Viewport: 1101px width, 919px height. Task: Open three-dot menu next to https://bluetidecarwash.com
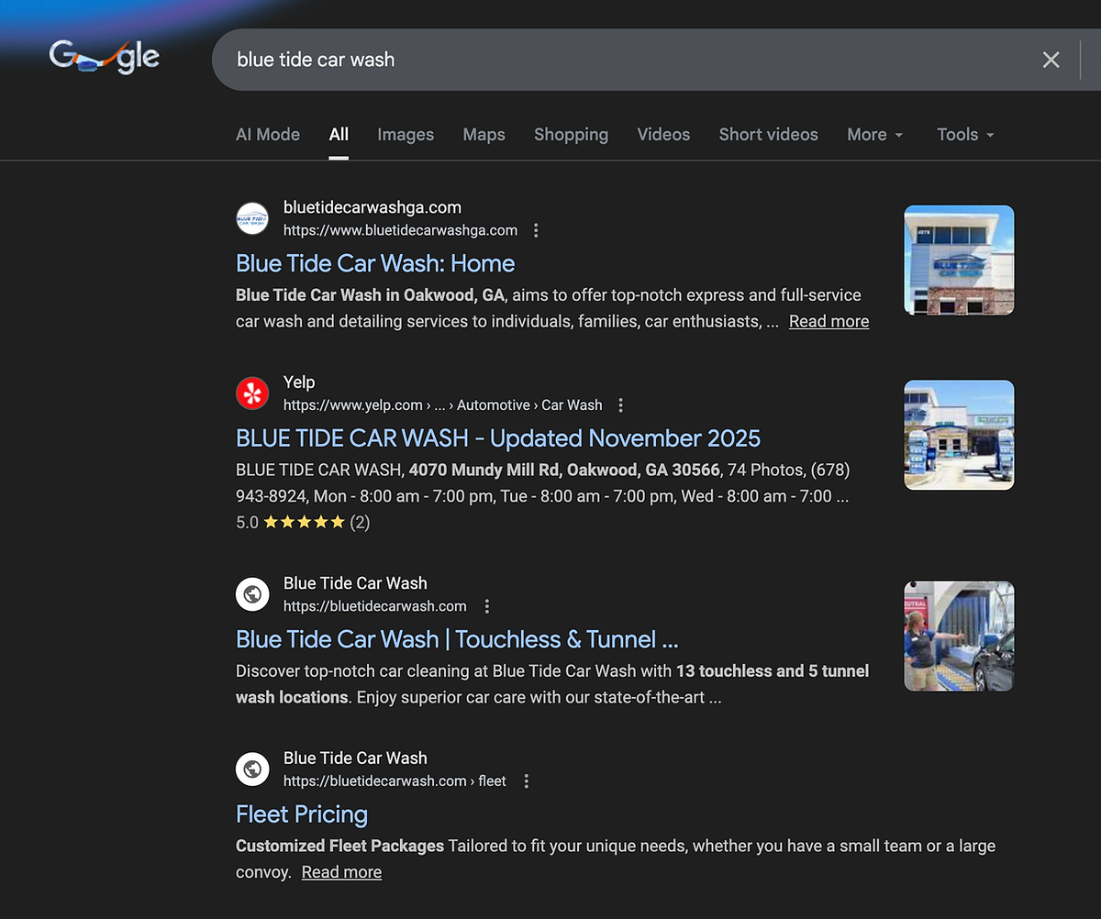pos(487,606)
